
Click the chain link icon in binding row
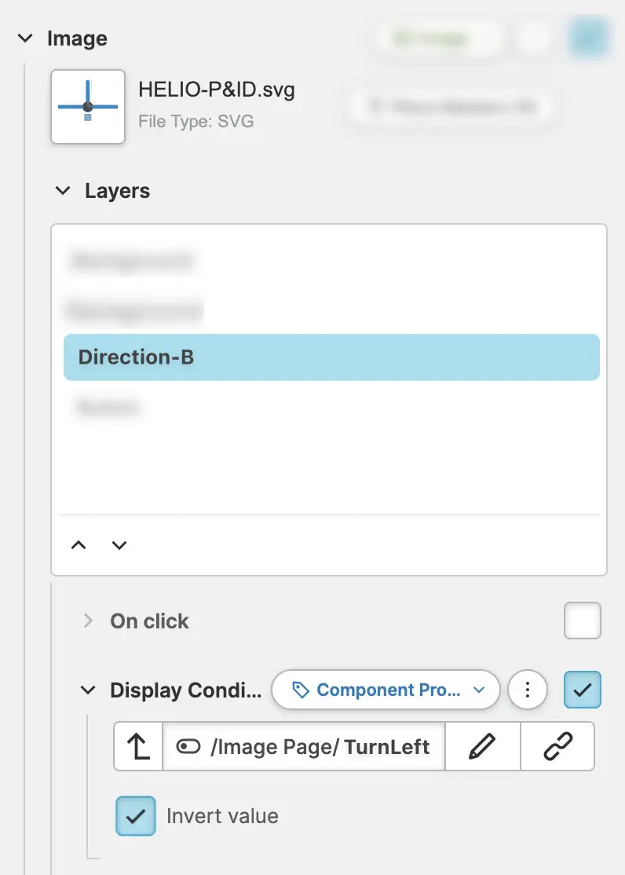tap(557, 746)
